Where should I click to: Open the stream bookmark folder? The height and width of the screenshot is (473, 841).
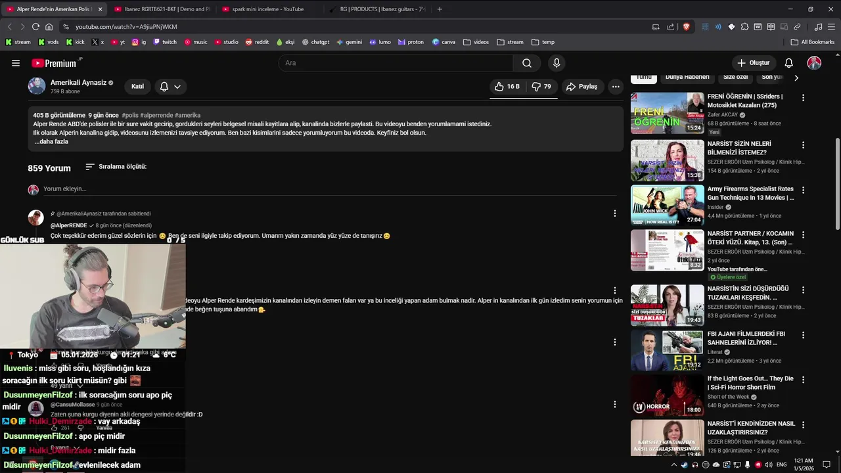tap(510, 42)
